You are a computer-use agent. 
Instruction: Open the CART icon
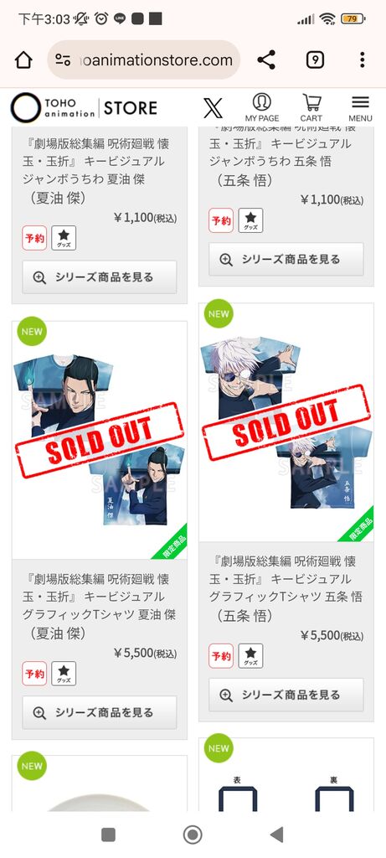coord(311,107)
